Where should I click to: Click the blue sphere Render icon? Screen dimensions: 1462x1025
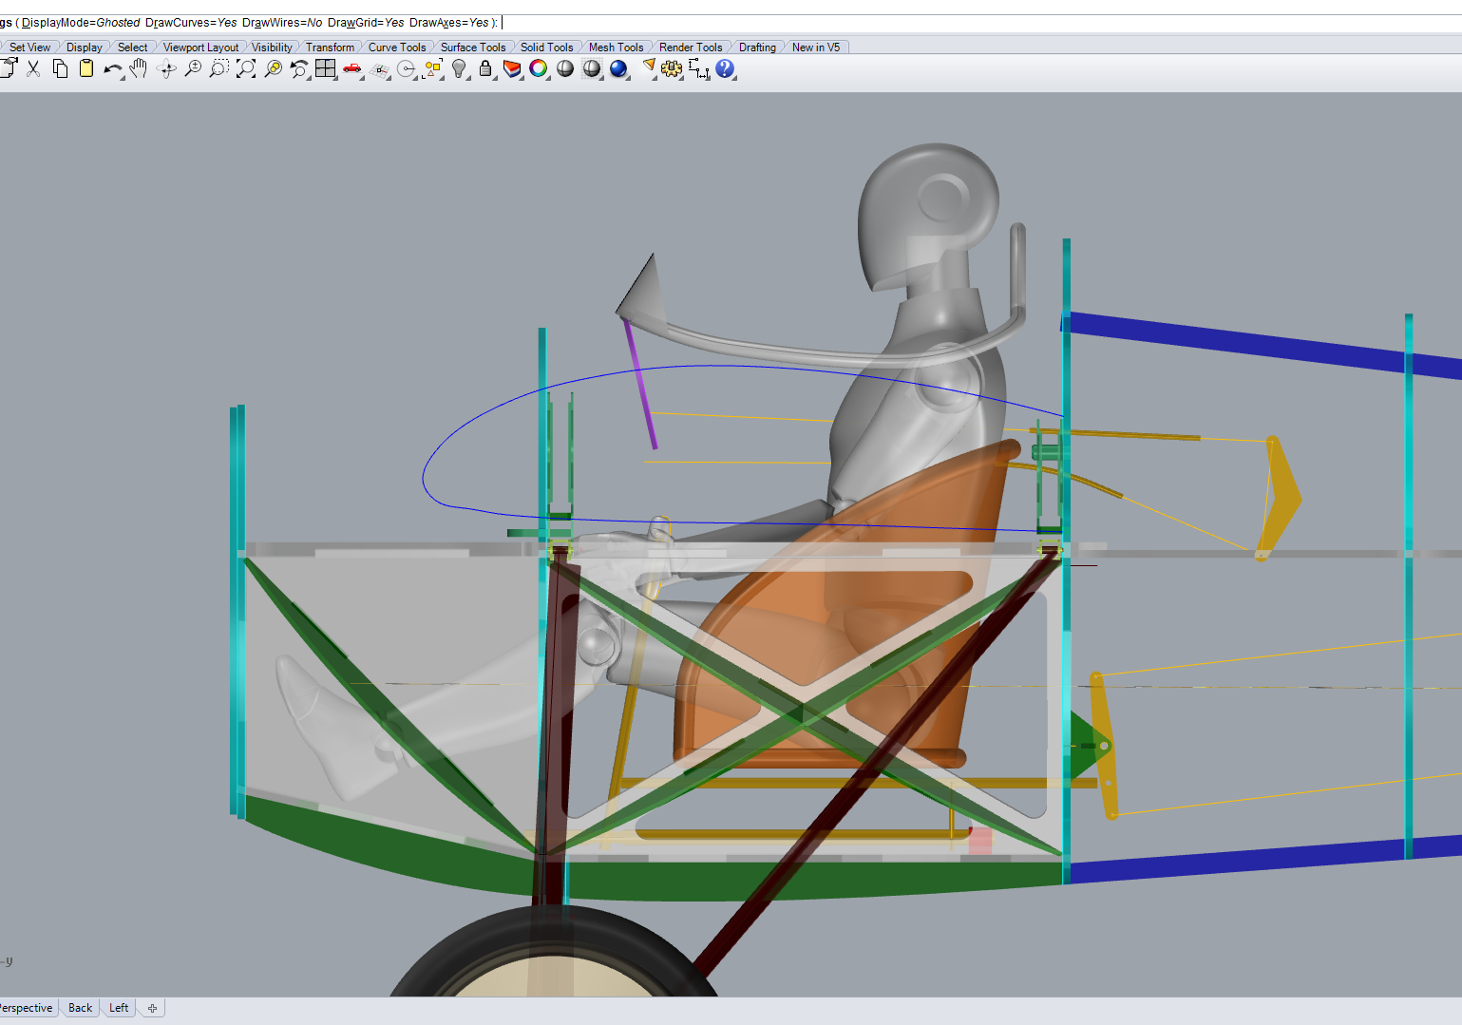tap(619, 68)
